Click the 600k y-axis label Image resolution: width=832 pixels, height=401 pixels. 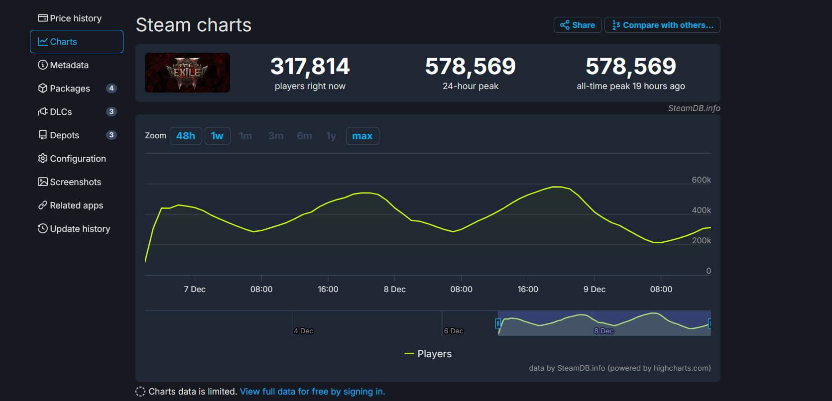click(x=701, y=180)
